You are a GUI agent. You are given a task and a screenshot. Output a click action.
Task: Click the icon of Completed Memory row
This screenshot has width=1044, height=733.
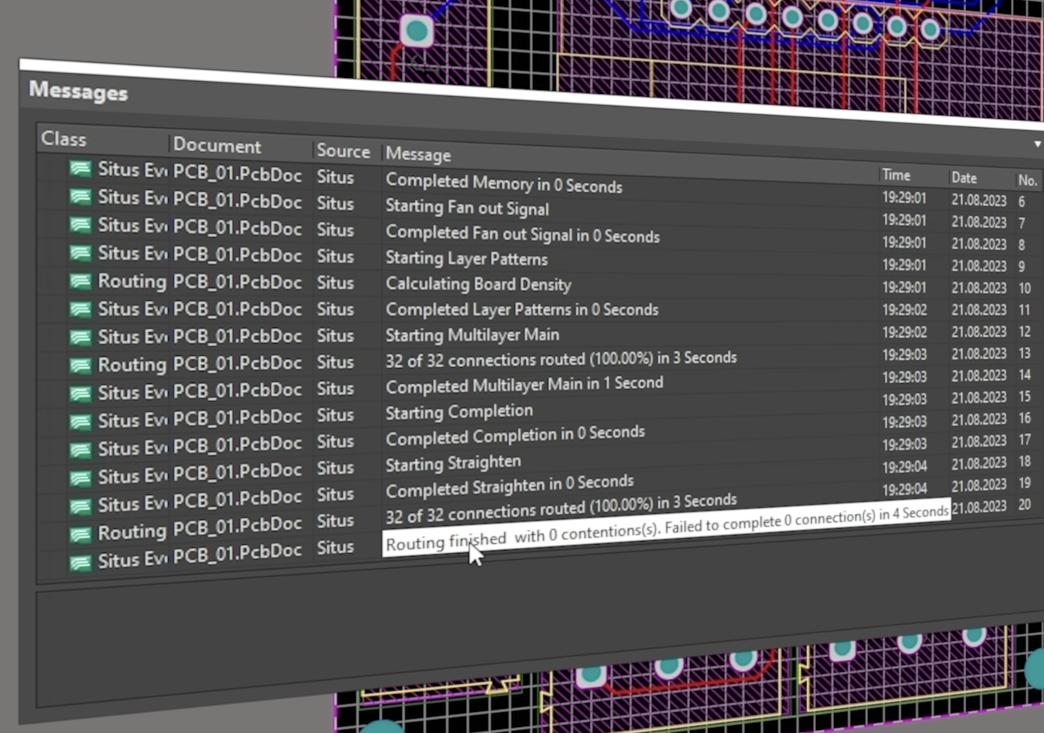[x=81, y=169]
